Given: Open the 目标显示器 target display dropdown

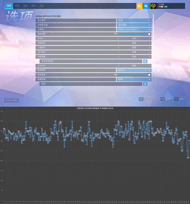Looking at the screenshot, I should tap(134, 25).
